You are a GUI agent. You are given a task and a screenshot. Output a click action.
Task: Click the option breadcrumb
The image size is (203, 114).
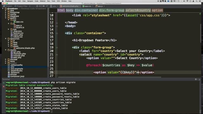(x=157, y=10)
